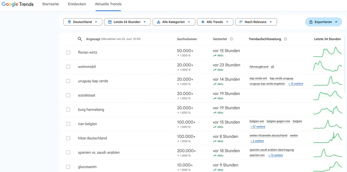This screenshot has width=347, height=172.
Task: Expand the Exportieren dropdown arrow
Action: tap(336, 22)
